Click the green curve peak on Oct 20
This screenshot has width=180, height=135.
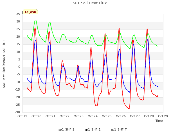[36, 20]
